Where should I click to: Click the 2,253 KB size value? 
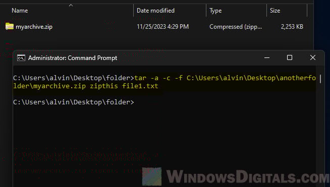(292, 27)
